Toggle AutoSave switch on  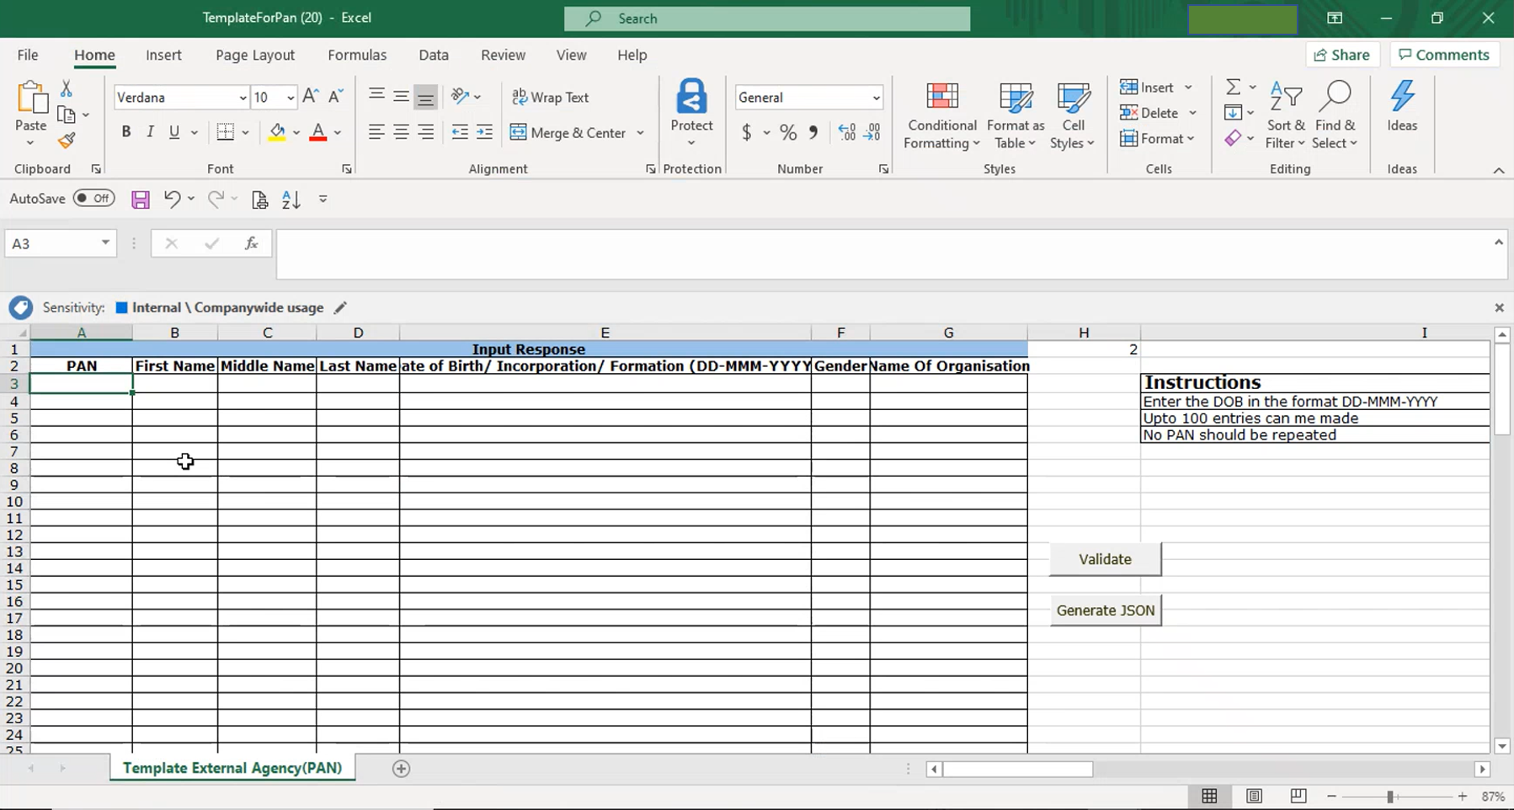(93, 199)
